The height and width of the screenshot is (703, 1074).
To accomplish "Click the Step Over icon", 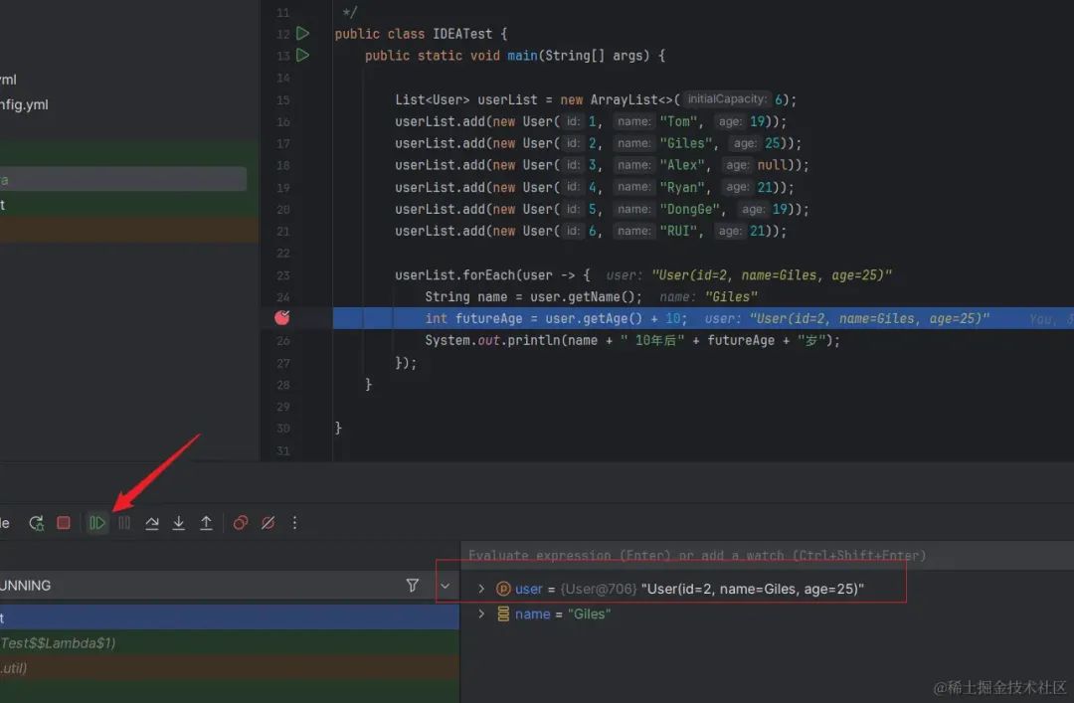I will pos(151,522).
